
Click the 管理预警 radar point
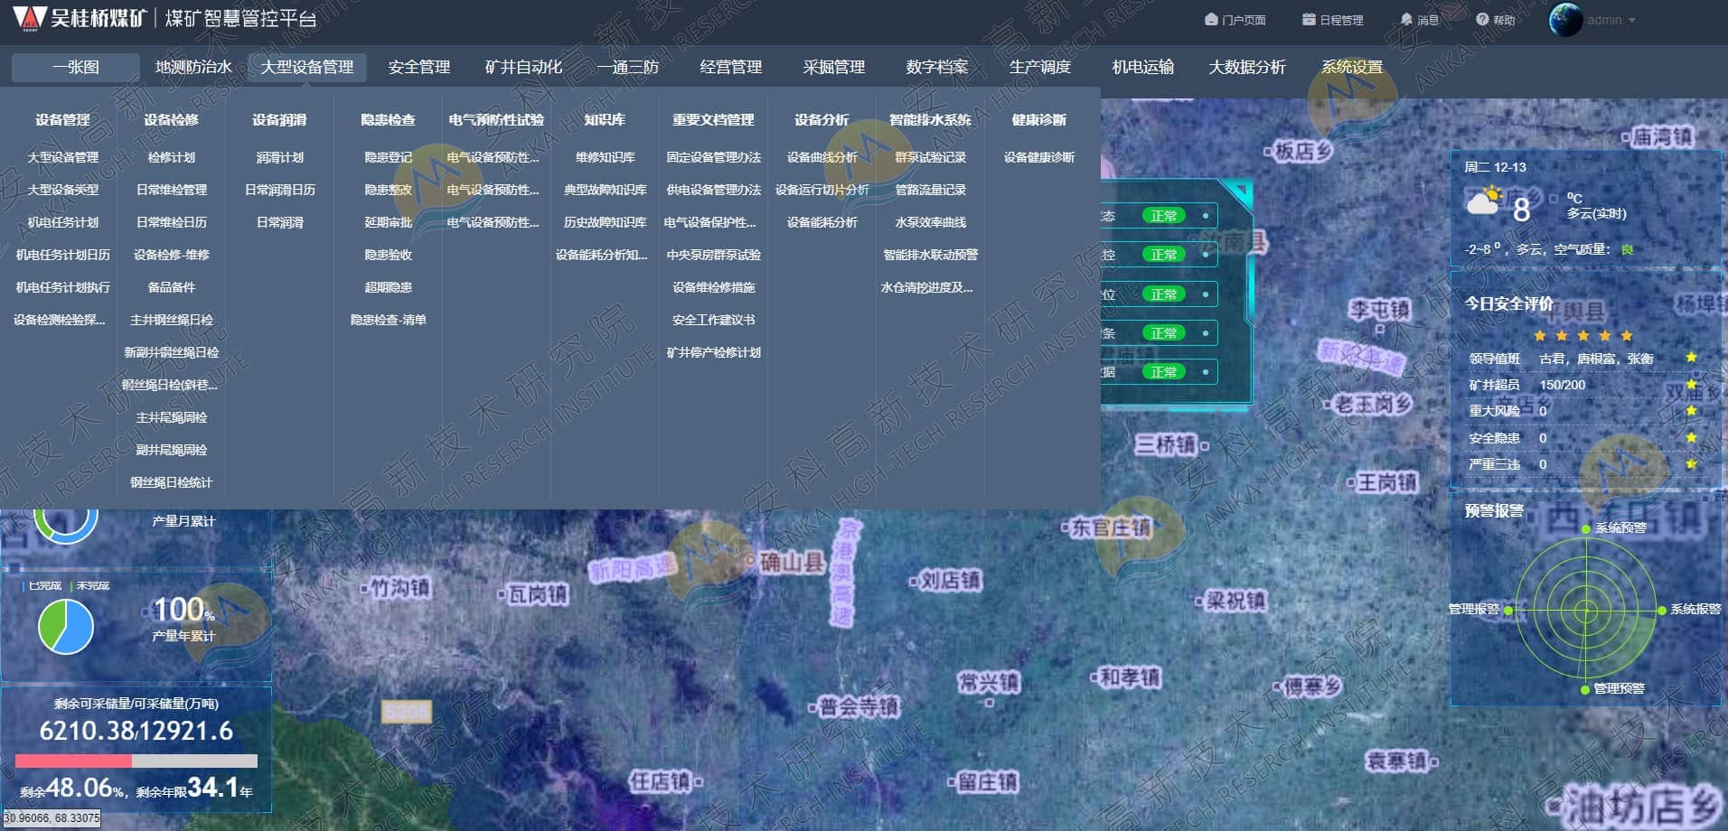pyautogui.click(x=1585, y=690)
